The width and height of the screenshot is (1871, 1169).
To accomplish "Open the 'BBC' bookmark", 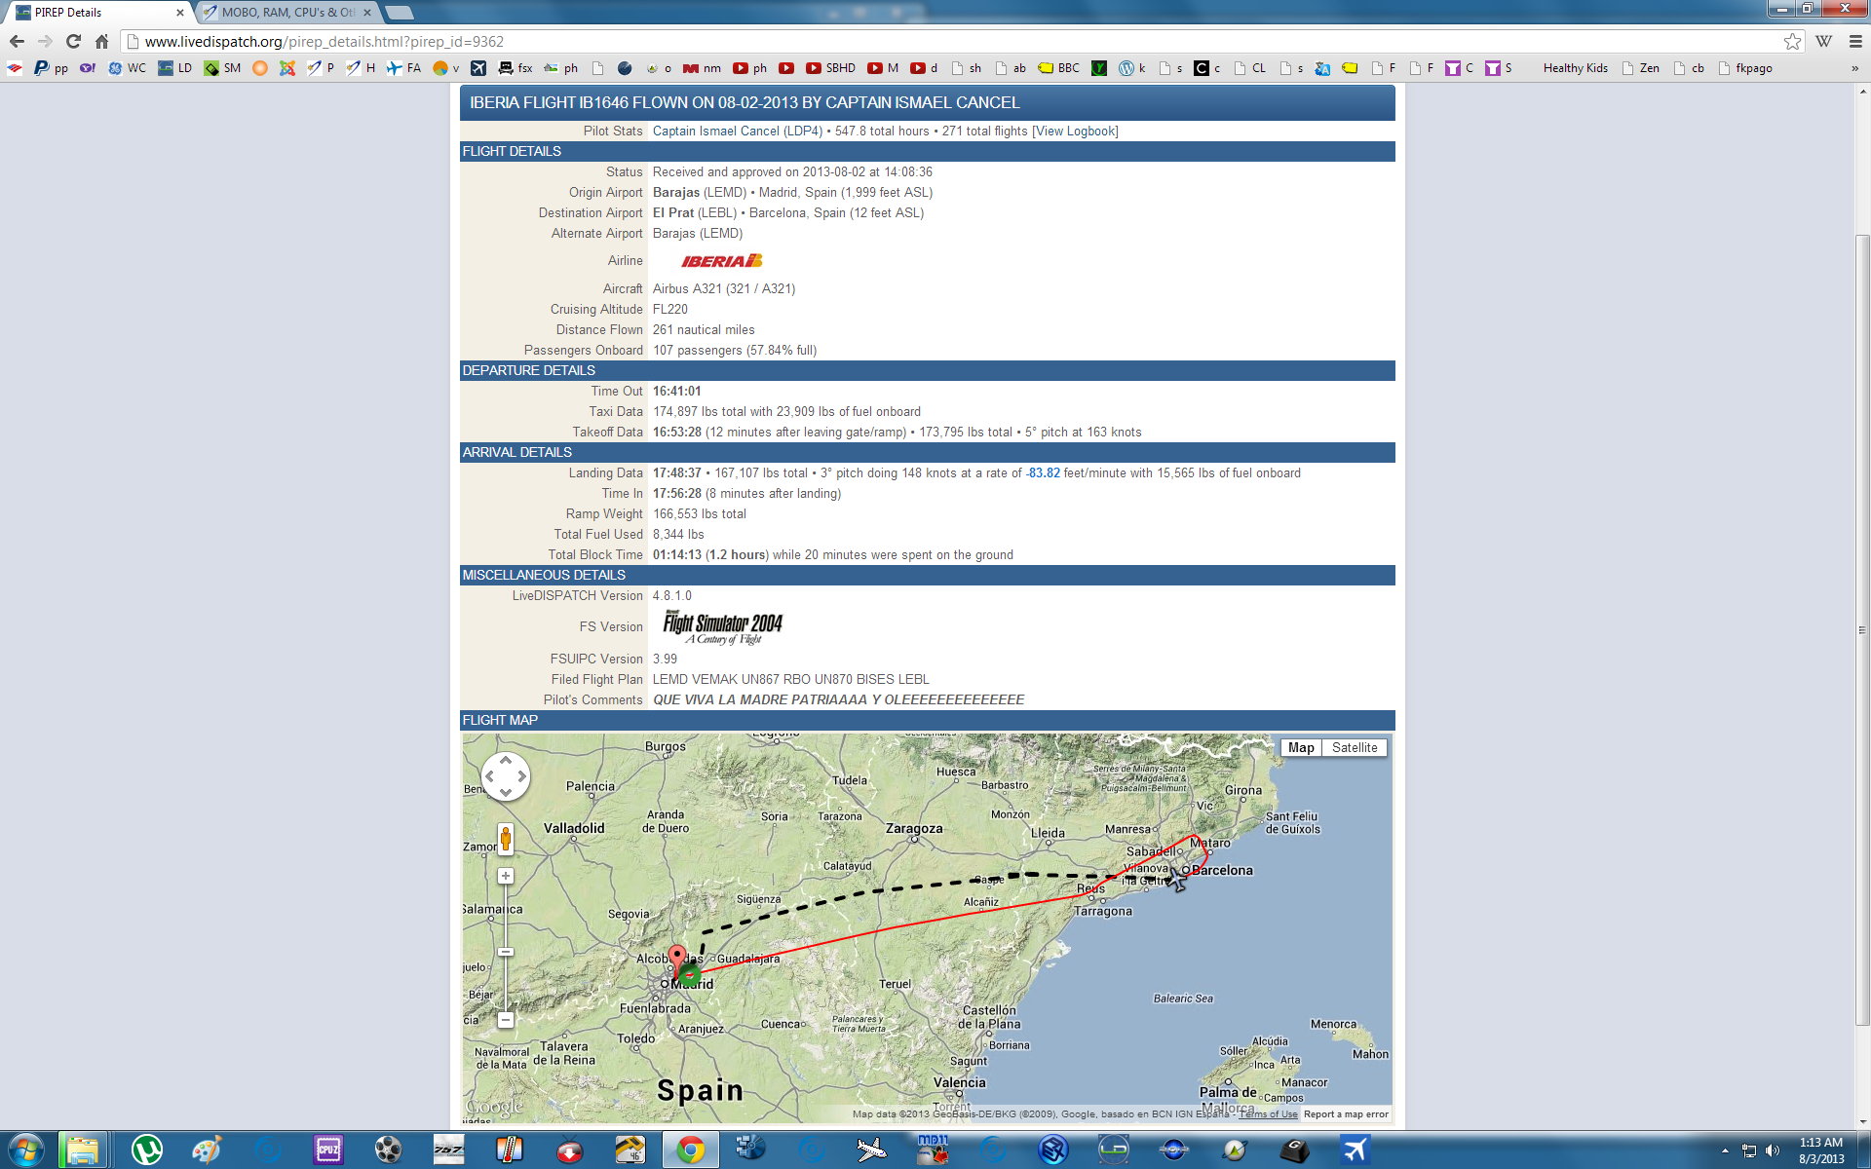I will coord(1059,68).
